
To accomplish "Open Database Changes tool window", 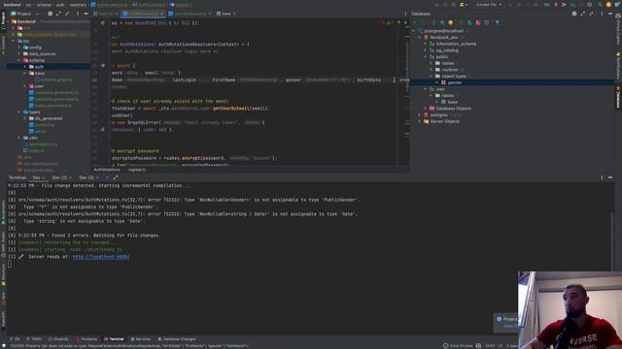I will pos(177,339).
